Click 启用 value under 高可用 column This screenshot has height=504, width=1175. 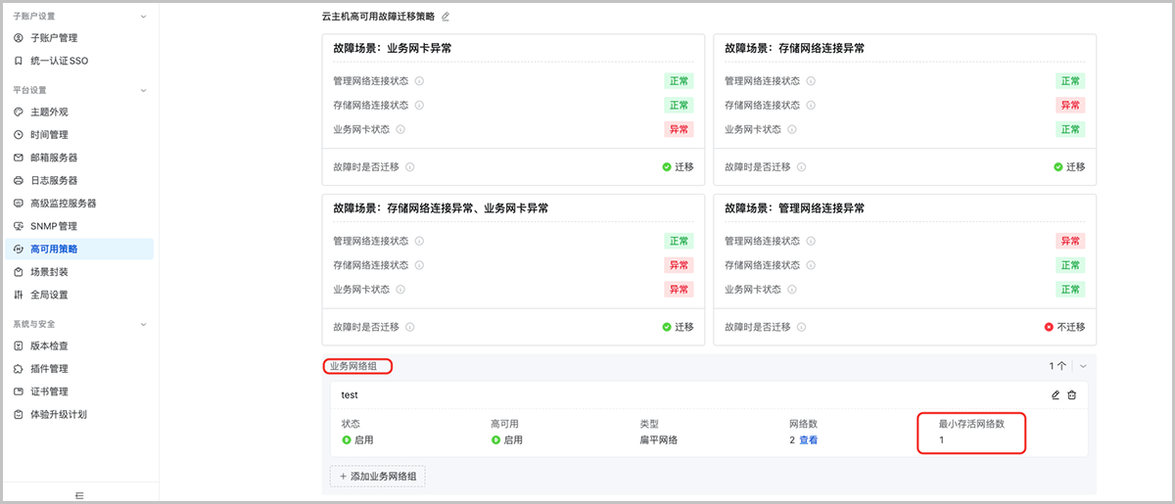tap(506, 440)
